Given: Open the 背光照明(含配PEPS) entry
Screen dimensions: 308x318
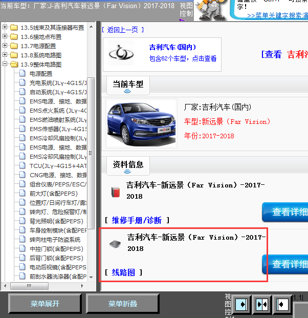Looking at the screenshot, I should click(x=56, y=221).
